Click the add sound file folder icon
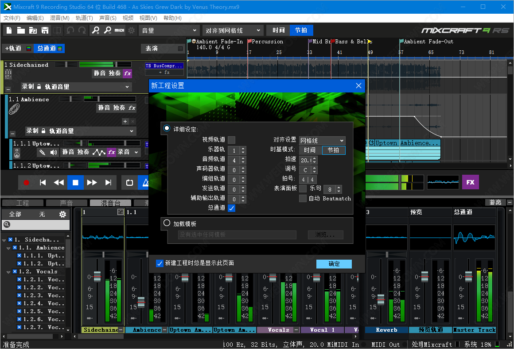 click(x=33, y=31)
